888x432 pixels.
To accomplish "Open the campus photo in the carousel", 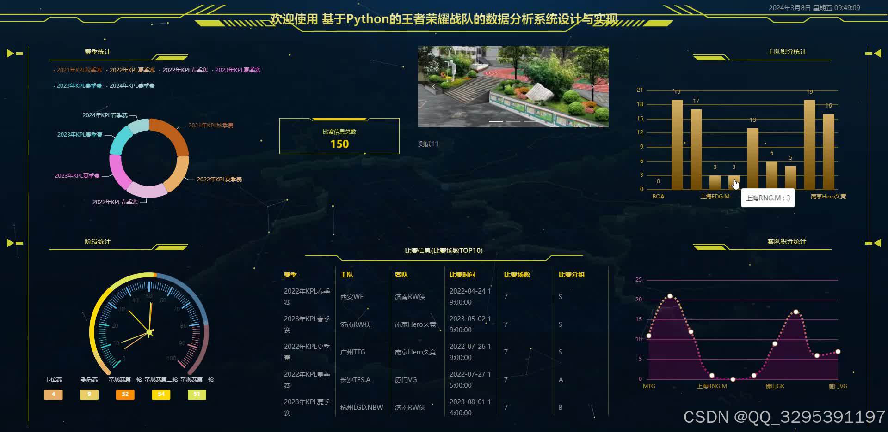I will [513, 86].
